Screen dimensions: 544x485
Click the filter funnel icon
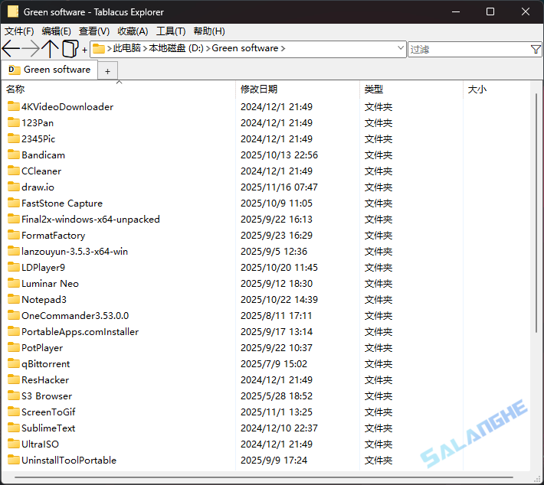pyautogui.click(x=536, y=50)
